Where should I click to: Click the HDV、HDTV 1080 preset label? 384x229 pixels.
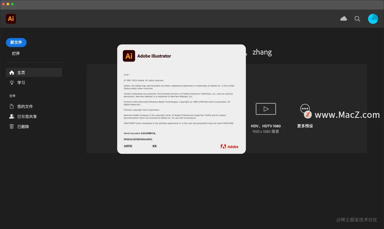click(x=266, y=126)
